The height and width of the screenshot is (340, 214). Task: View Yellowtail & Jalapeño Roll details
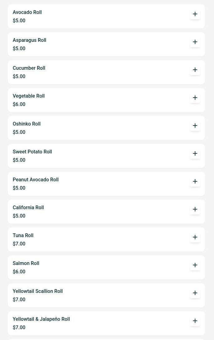(41, 319)
